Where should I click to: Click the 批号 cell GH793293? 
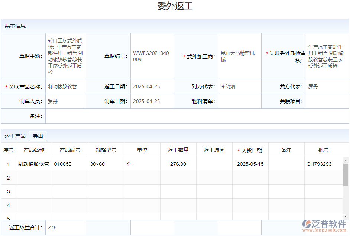click(319, 164)
